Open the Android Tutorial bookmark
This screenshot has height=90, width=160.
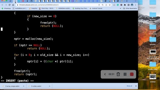pyautogui.click(x=96, y=8)
